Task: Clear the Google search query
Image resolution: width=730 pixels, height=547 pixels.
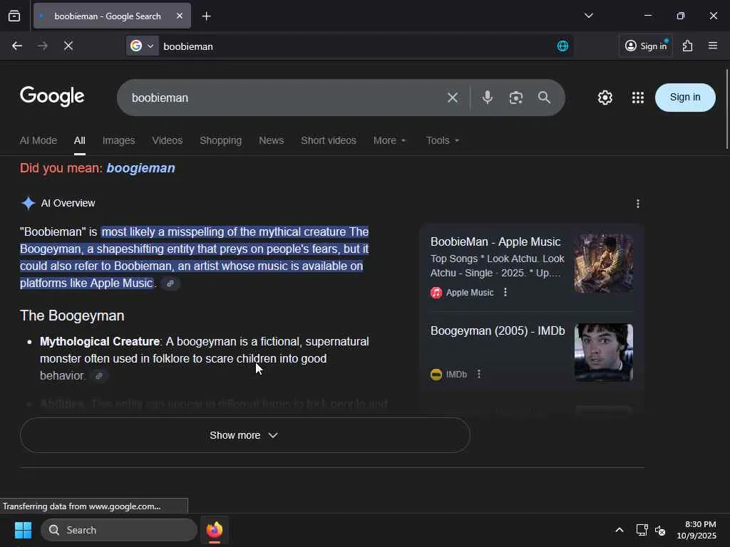Action: pyautogui.click(x=453, y=98)
